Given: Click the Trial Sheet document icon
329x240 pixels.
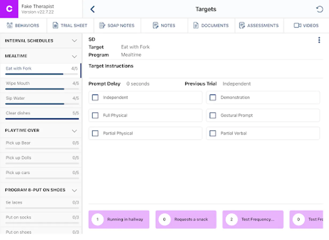Looking at the screenshot, I should coord(55,26).
